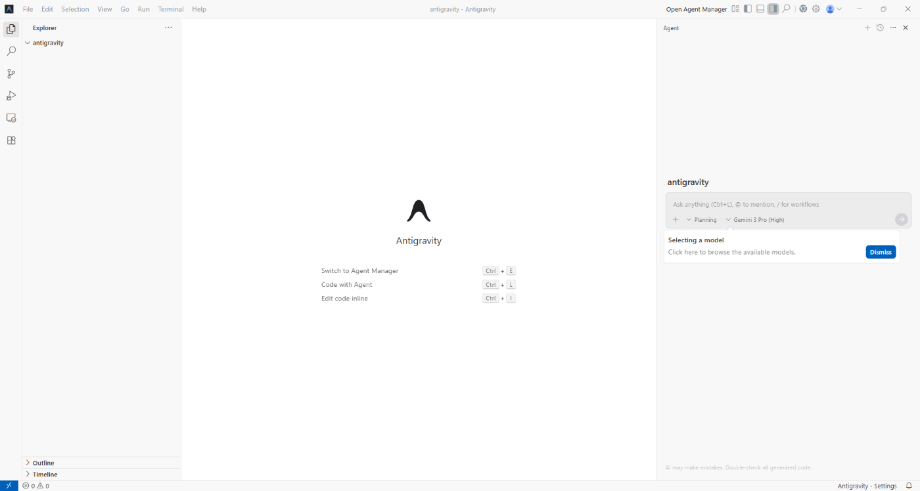Screen dimensions: 920x491
Task: Open the Terminal menu
Action: [171, 9]
